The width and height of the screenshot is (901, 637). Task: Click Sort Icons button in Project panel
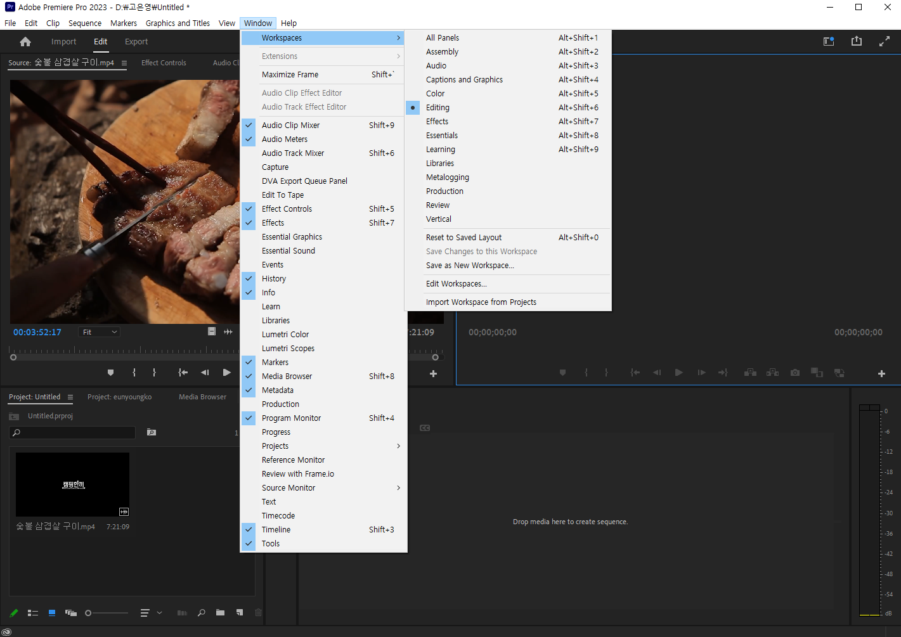click(x=145, y=613)
